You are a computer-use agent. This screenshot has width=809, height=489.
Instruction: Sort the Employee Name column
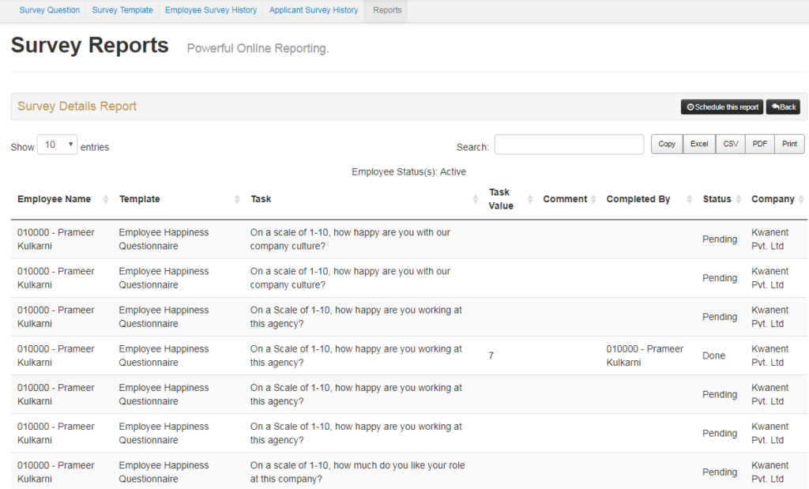(107, 199)
